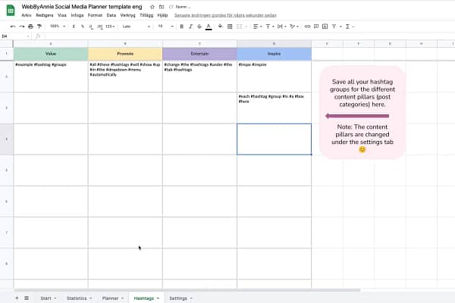Open the last edit history link
The image size is (455, 303).
225,15
